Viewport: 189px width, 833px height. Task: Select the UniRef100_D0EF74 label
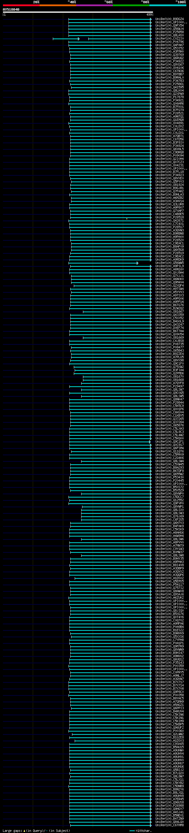tap(170, 328)
